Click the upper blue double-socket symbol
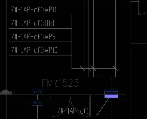 click(x=37, y=92)
